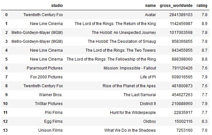Select The Fellowship of the Ring cell

(x=111, y=59)
